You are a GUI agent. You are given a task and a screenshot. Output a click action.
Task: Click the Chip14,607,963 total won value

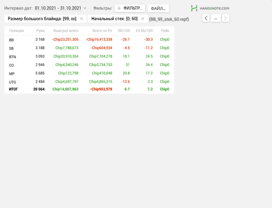coord(65,89)
